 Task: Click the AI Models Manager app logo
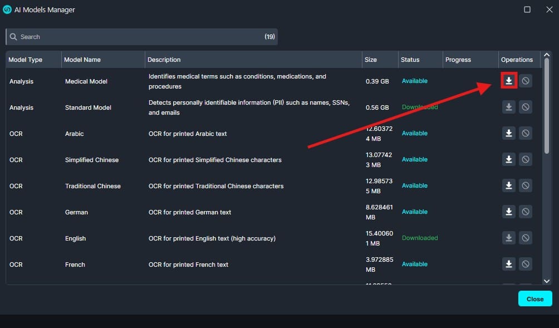pos(7,9)
